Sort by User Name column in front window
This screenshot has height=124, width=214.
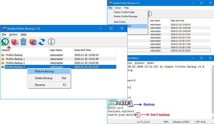[61, 50]
